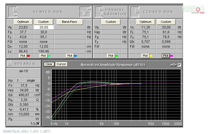The width and height of the screenshot is (210, 134).
Task: Click the closed box speaker icon
Action: click(135, 12)
